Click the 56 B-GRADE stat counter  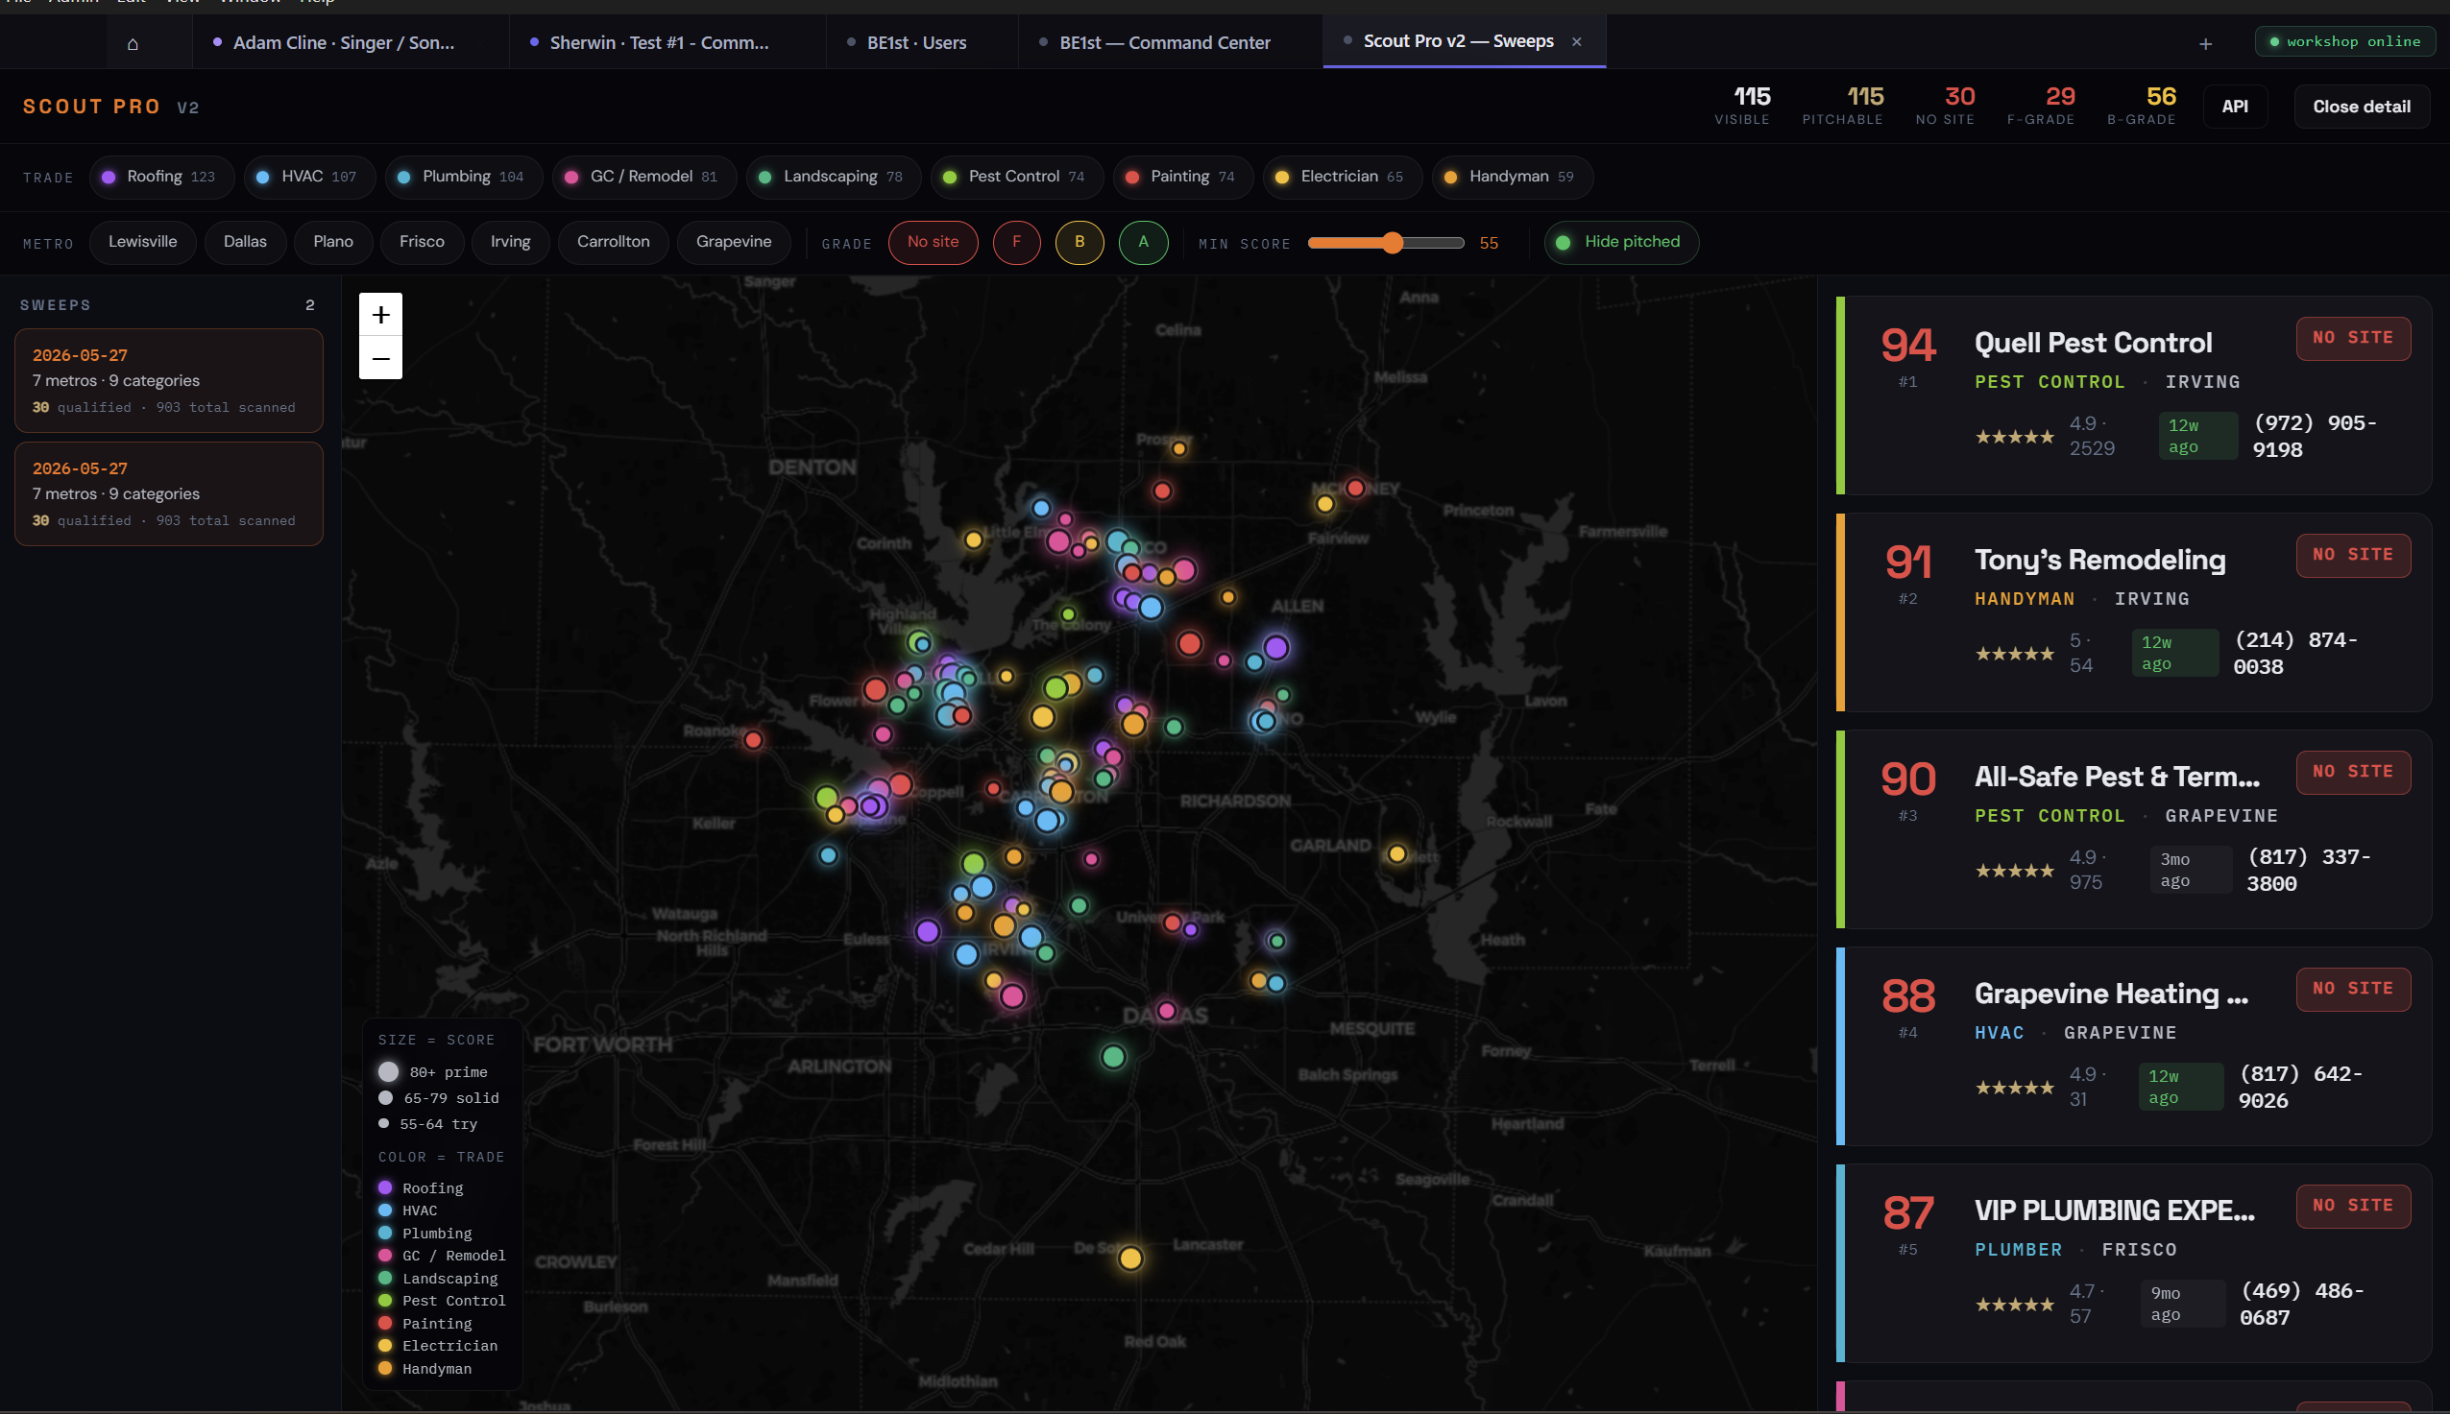[2141, 105]
